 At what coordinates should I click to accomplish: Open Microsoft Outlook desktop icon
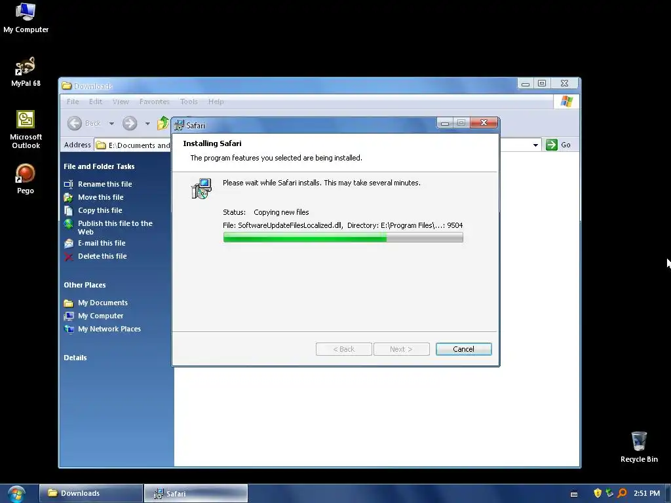point(26,130)
